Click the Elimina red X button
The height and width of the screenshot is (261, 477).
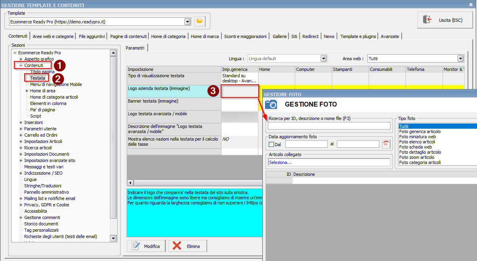click(188, 246)
